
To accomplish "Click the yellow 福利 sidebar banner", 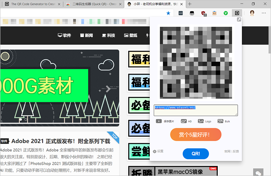I will 139,59.
